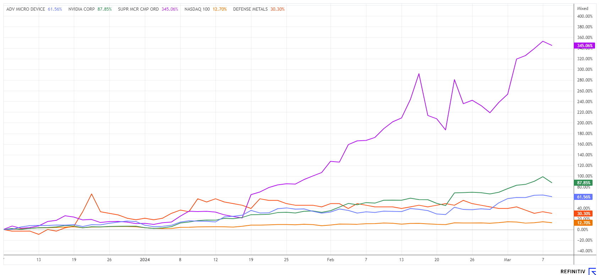Screen dimensions: 600x275
Task: Select ADV MICRO DEVICE legend entry
Action: pyautogui.click(x=26, y=9)
